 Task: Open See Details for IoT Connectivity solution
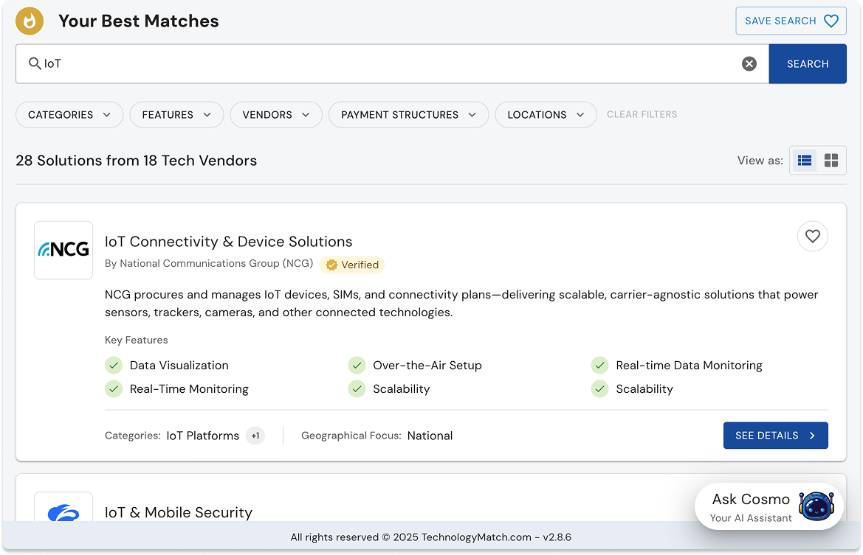775,435
